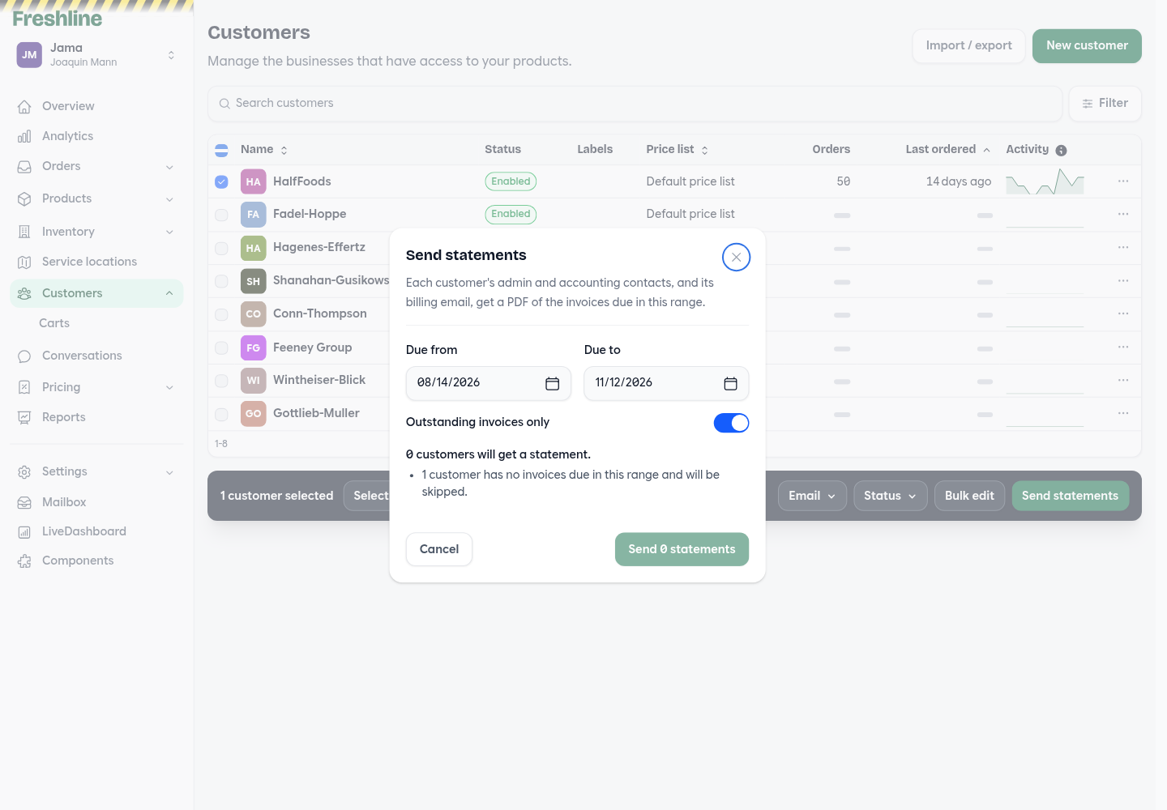Open the HalfFoods customer name
This screenshot has width=1167, height=810.
pyautogui.click(x=301, y=181)
